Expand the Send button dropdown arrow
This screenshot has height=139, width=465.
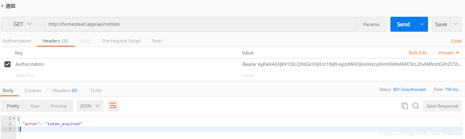click(422, 24)
